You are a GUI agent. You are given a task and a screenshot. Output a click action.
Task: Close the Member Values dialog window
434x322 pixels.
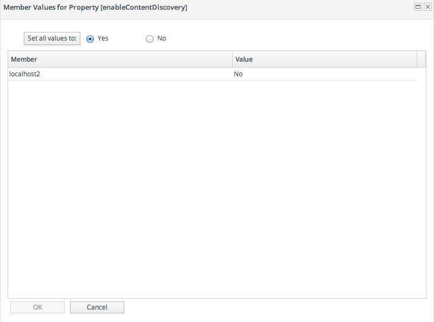[x=427, y=7]
